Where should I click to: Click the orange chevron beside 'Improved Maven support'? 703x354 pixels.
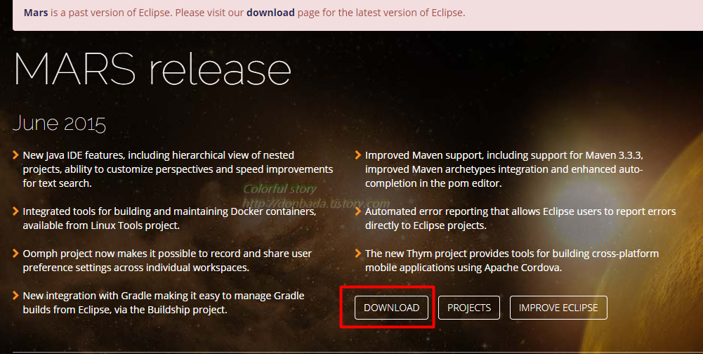click(357, 155)
